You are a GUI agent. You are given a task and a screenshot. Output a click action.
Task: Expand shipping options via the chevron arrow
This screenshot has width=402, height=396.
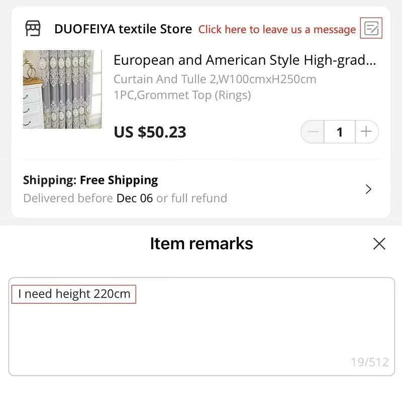pos(369,189)
